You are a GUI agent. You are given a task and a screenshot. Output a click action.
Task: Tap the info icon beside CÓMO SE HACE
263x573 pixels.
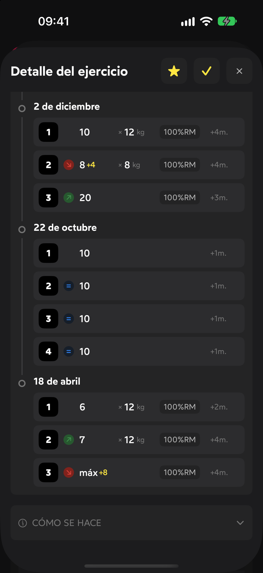click(x=23, y=523)
